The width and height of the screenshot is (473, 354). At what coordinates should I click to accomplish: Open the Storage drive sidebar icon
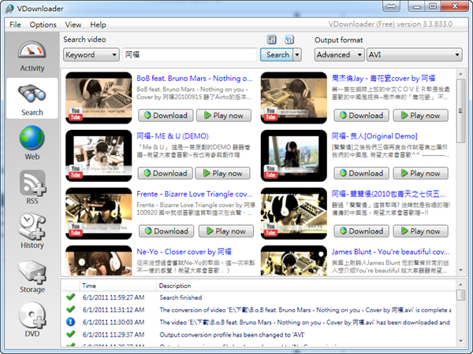pyautogui.click(x=32, y=272)
